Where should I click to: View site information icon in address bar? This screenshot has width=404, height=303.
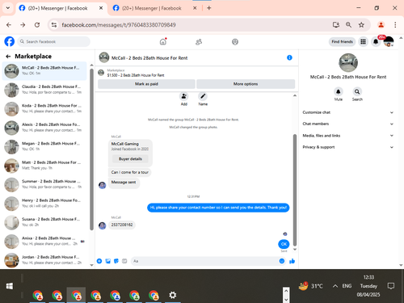coord(54,25)
